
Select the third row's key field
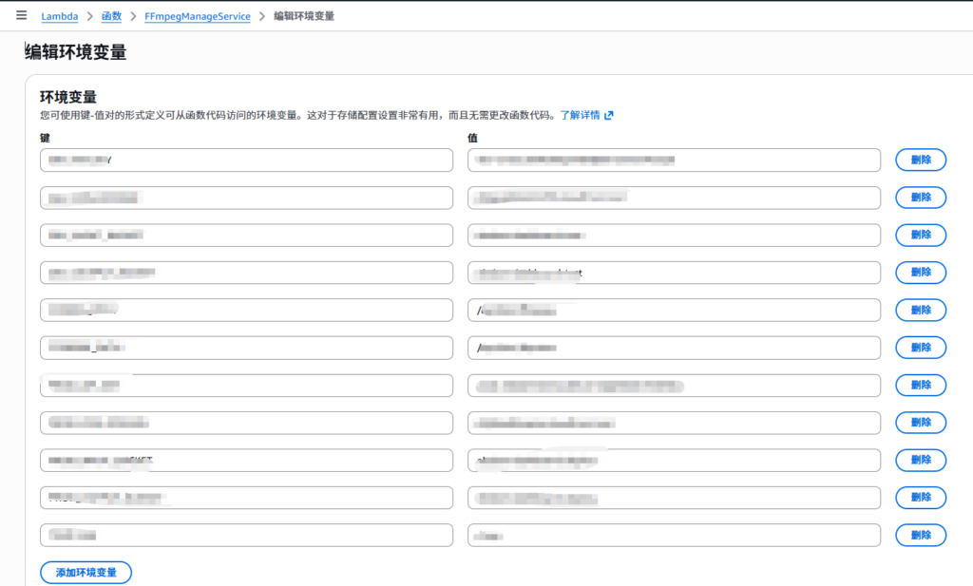[x=246, y=236]
